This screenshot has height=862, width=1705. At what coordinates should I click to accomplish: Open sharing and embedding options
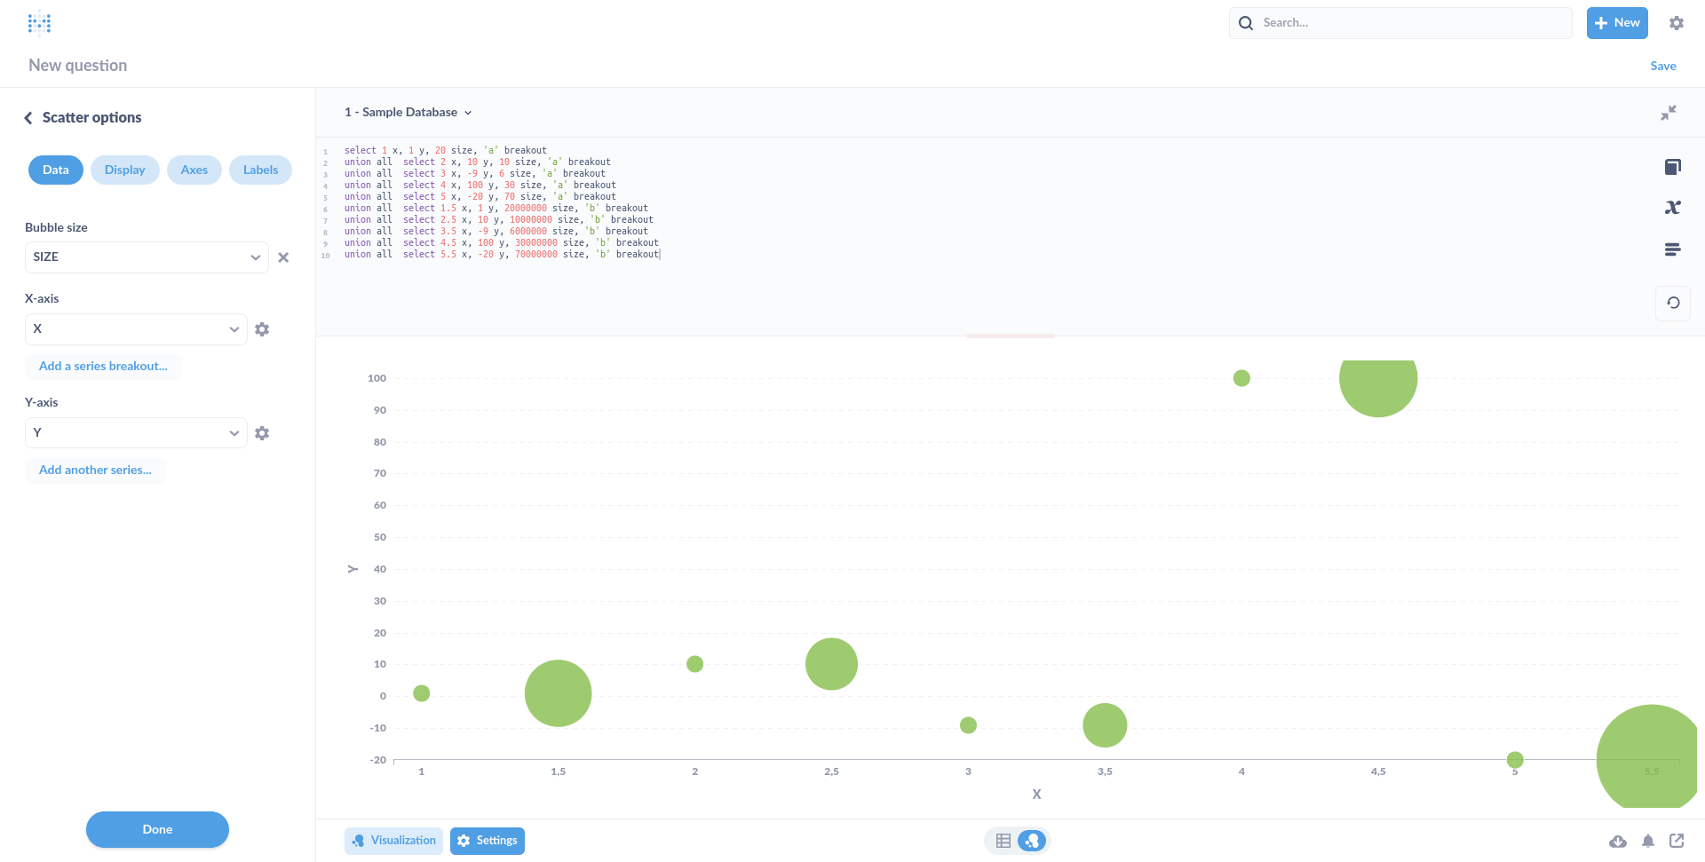(x=1678, y=841)
